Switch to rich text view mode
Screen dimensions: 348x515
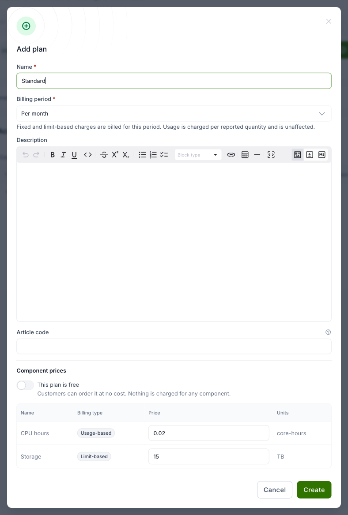tap(298, 155)
